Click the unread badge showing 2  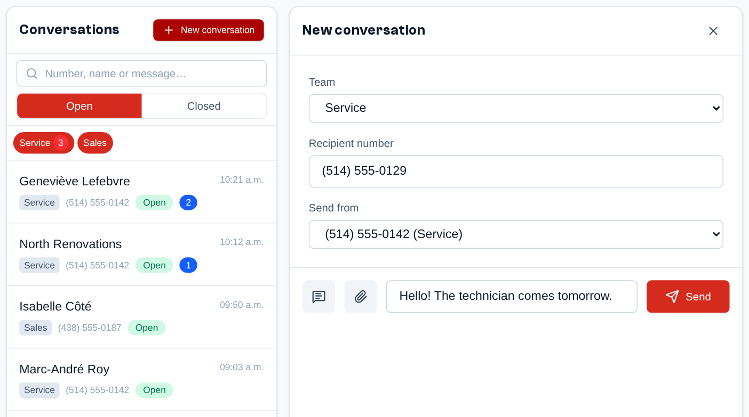pyautogui.click(x=188, y=202)
